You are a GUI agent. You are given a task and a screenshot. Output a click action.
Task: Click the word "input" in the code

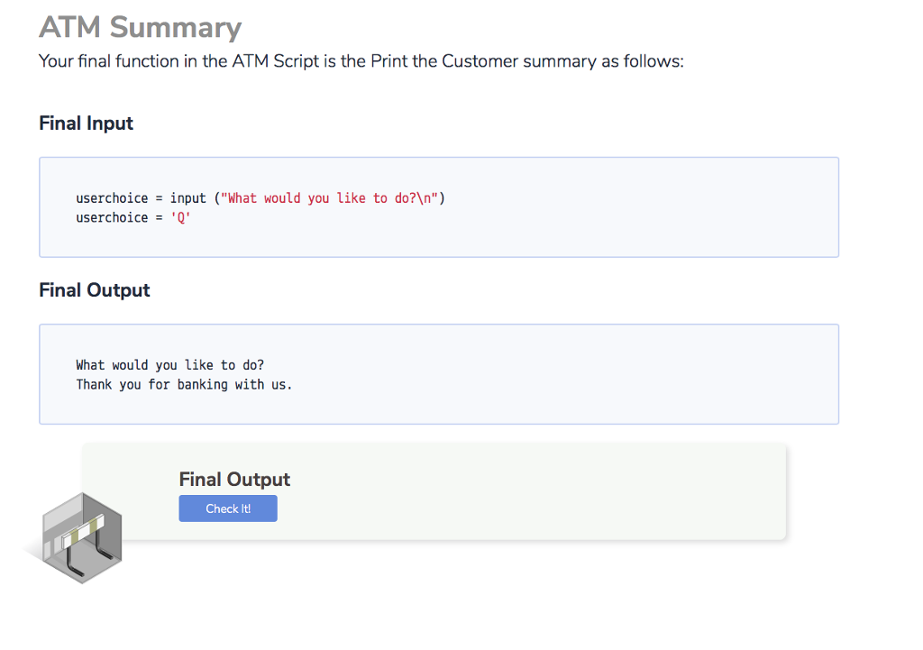pyautogui.click(x=187, y=198)
